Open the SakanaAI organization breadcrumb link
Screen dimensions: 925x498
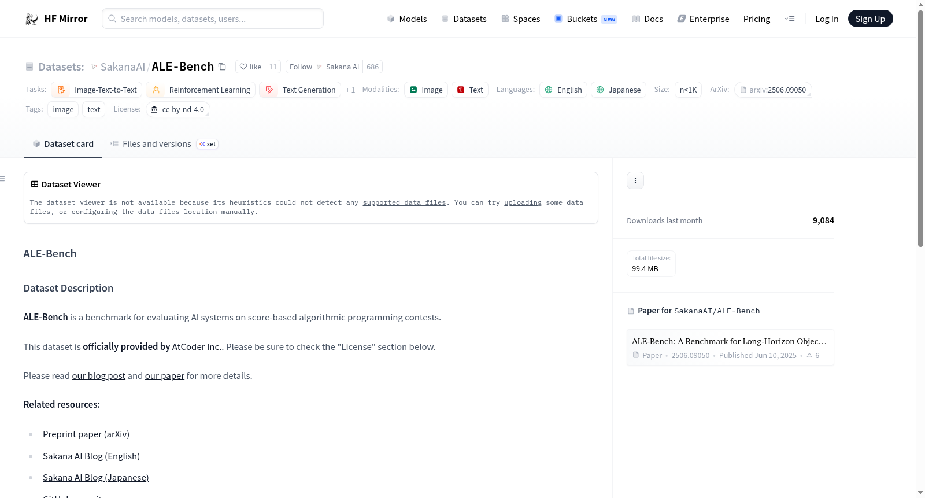pyautogui.click(x=123, y=67)
